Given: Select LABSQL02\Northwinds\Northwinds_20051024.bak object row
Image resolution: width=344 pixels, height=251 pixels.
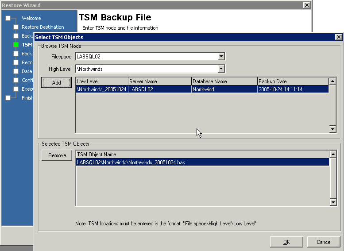Looking at the screenshot, I should coord(202,162).
